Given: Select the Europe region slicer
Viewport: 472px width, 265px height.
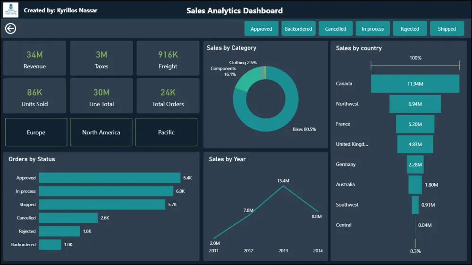Looking at the screenshot, I should 36,132.
